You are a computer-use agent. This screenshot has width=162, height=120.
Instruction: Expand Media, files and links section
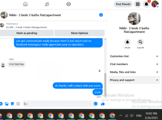pyautogui.click(x=134, y=72)
